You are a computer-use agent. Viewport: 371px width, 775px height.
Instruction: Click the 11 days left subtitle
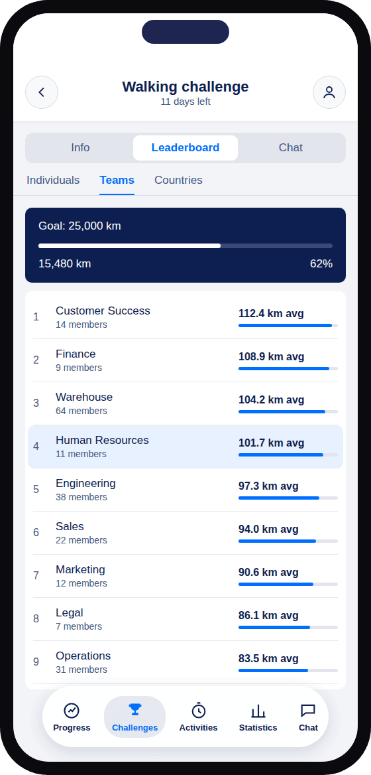pos(185,102)
